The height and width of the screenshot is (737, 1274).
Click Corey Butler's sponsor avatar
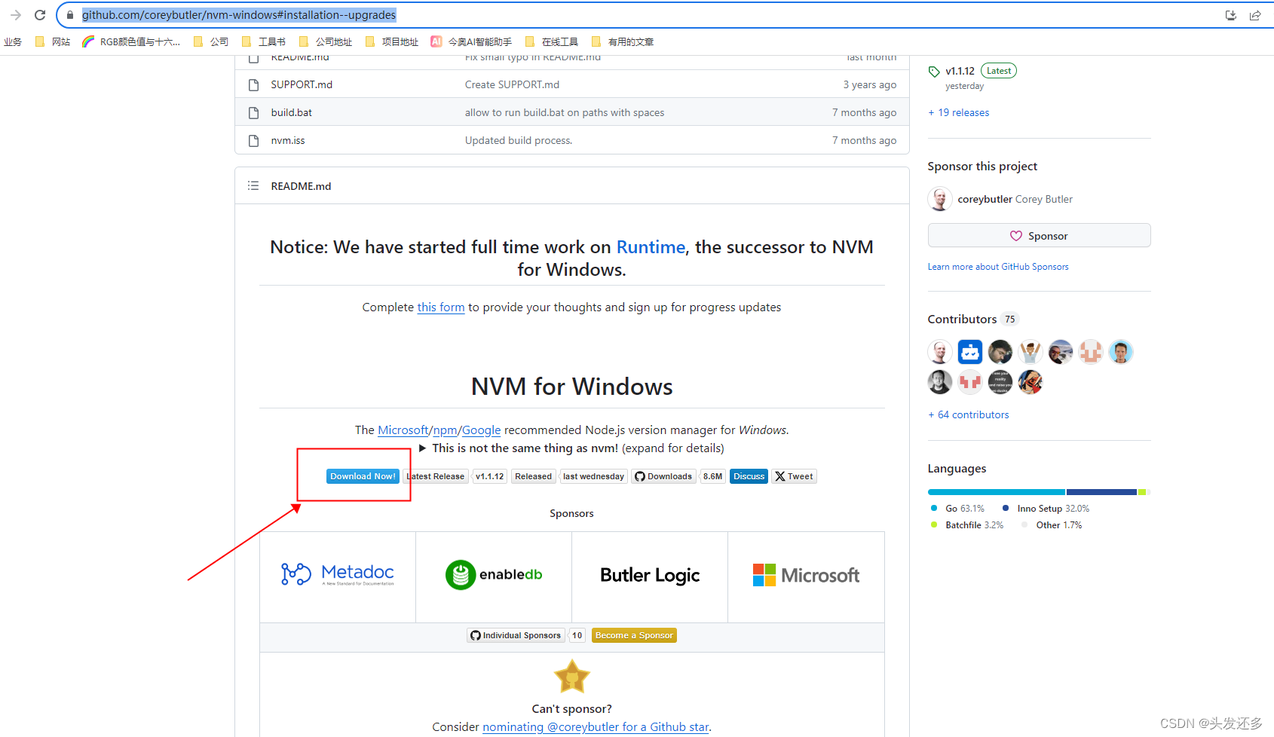[x=940, y=199]
